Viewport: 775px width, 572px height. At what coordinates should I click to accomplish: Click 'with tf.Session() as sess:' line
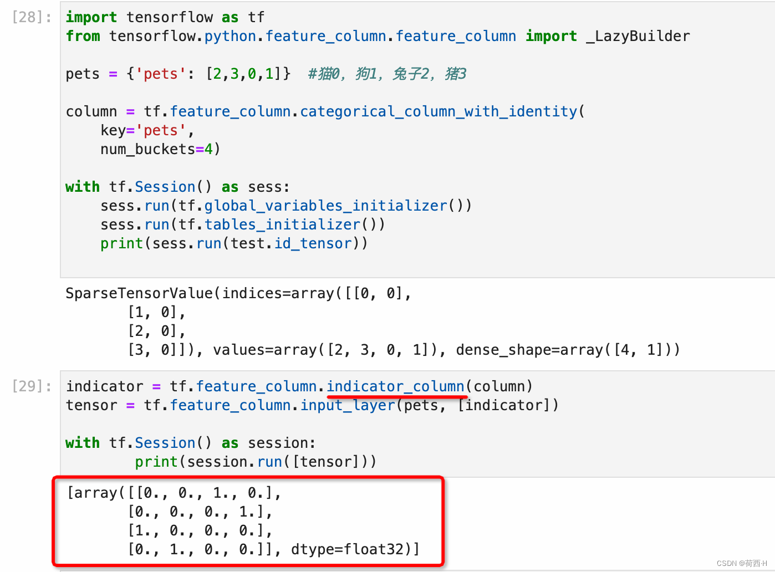pos(178,187)
